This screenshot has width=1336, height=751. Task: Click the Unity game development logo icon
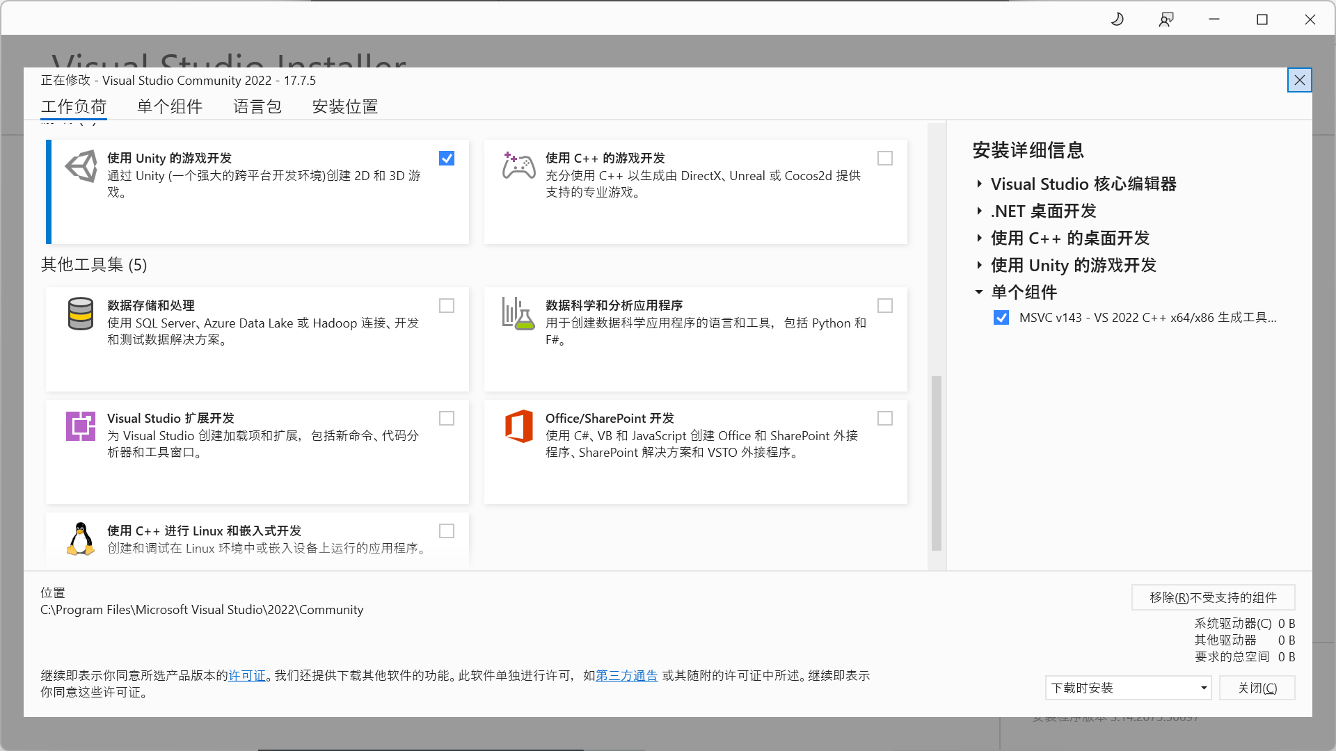[x=81, y=167]
